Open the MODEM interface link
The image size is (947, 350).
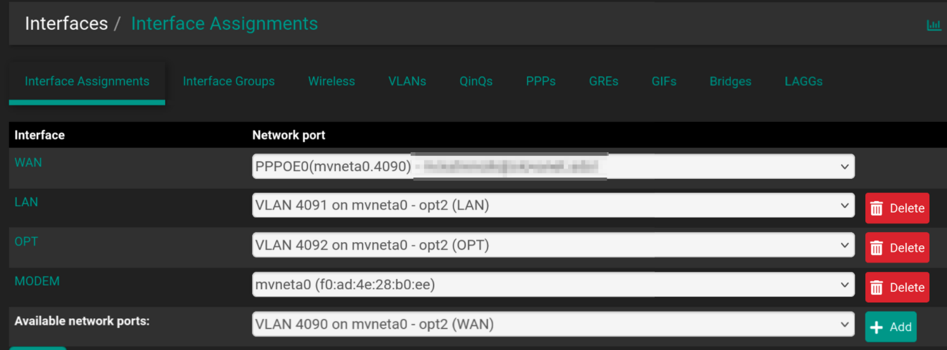tap(37, 281)
